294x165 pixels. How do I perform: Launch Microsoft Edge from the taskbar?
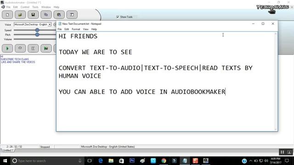[101, 161]
